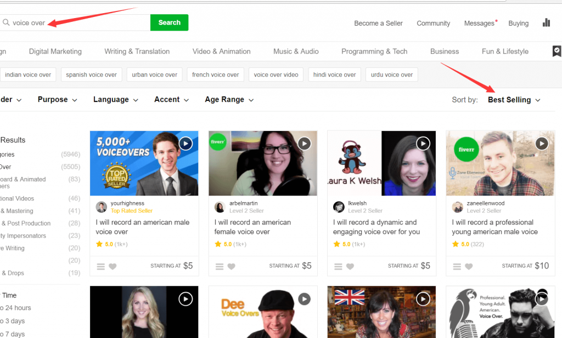Open 'I will record a dynamic and engaging' gig
The image size is (562, 338).
(376, 227)
